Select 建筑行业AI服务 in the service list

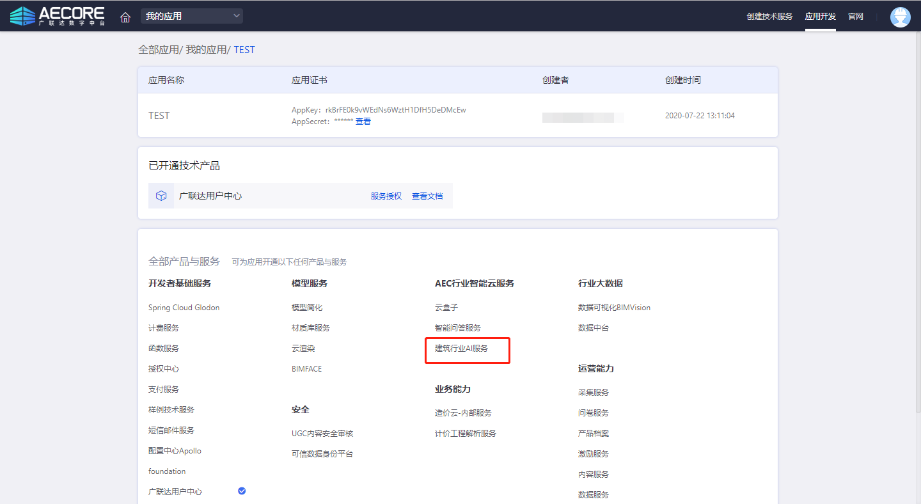click(x=461, y=349)
